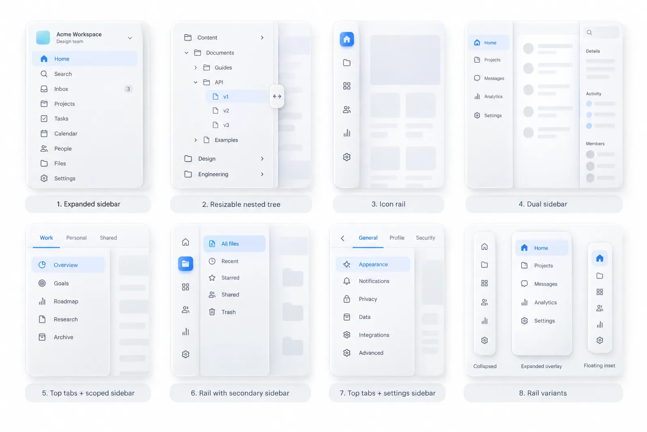Switch to the Profile tab
This screenshot has width=647, height=432.
pyautogui.click(x=397, y=238)
